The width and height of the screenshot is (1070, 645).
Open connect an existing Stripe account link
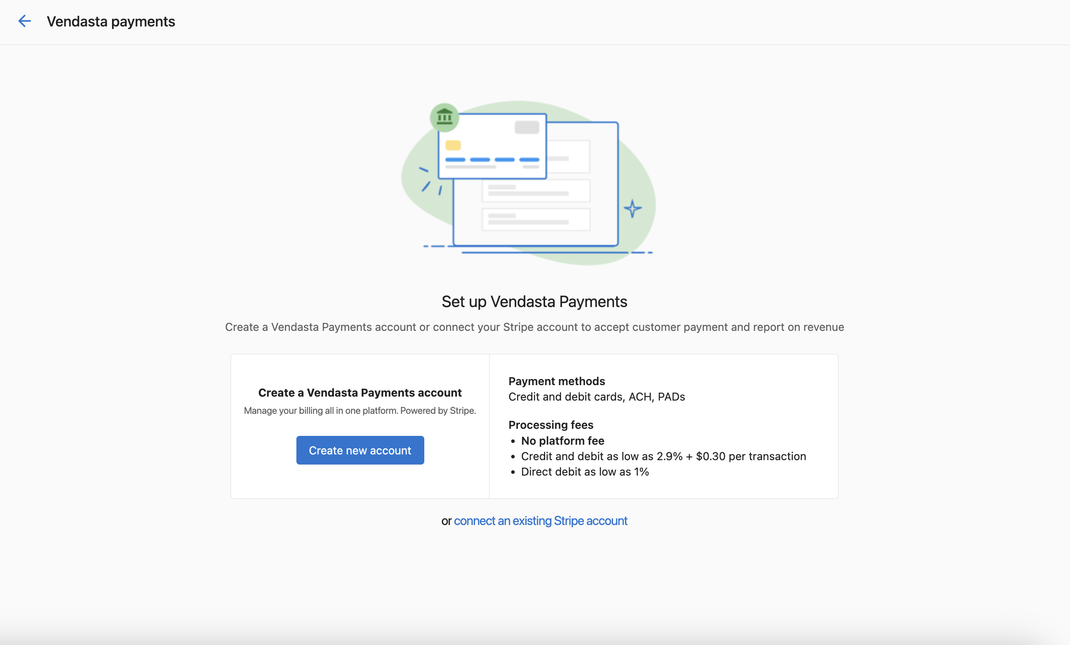[x=540, y=521]
